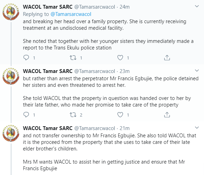This screenshot has height=175, width=204.
Task: Open the first tweet's WACOL avatar
Action: pyautogui.click(x=11, y=12)
